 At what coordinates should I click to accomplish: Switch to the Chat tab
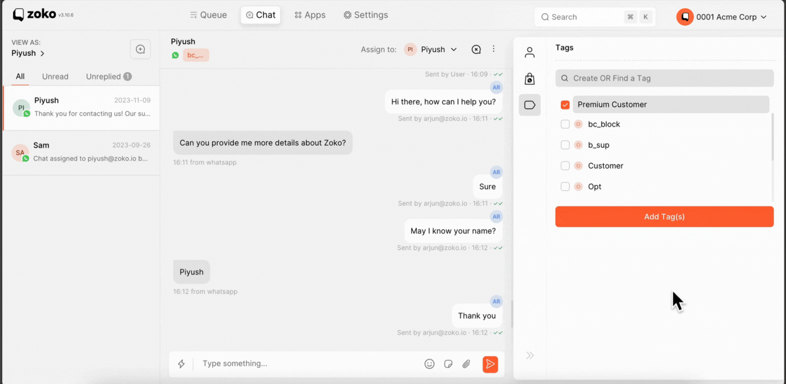coord(260,15)
